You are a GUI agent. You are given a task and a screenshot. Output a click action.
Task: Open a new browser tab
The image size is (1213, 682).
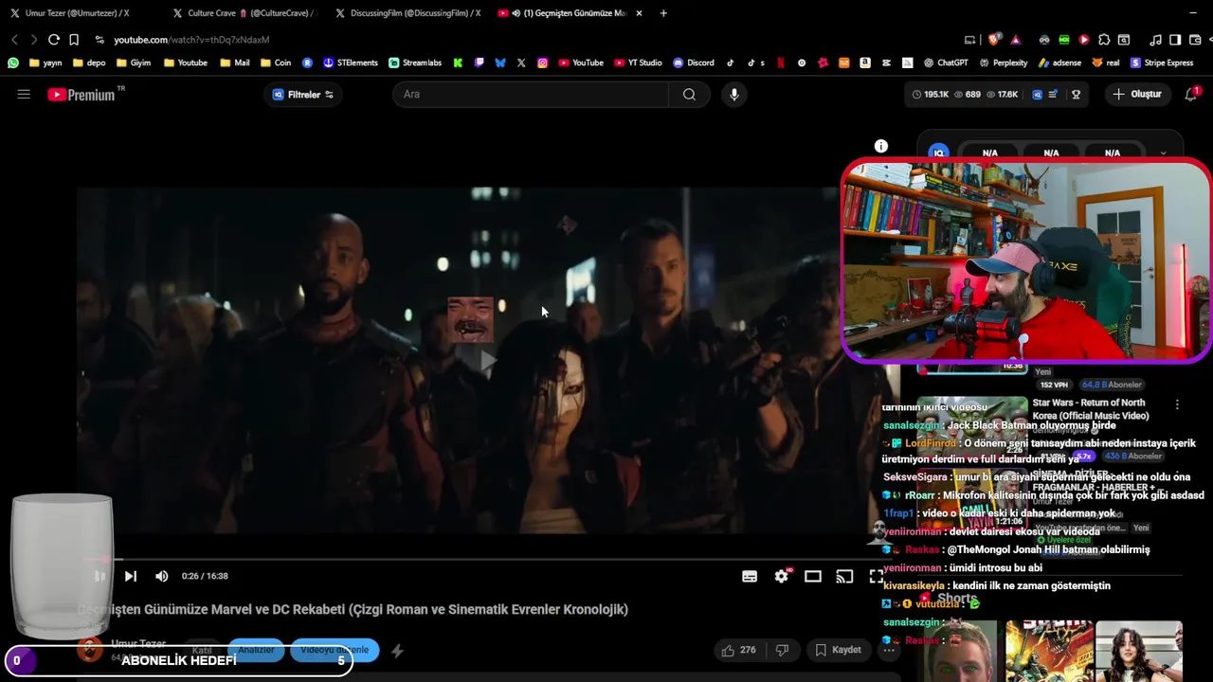pyautogui.click(x=663, y=13)
